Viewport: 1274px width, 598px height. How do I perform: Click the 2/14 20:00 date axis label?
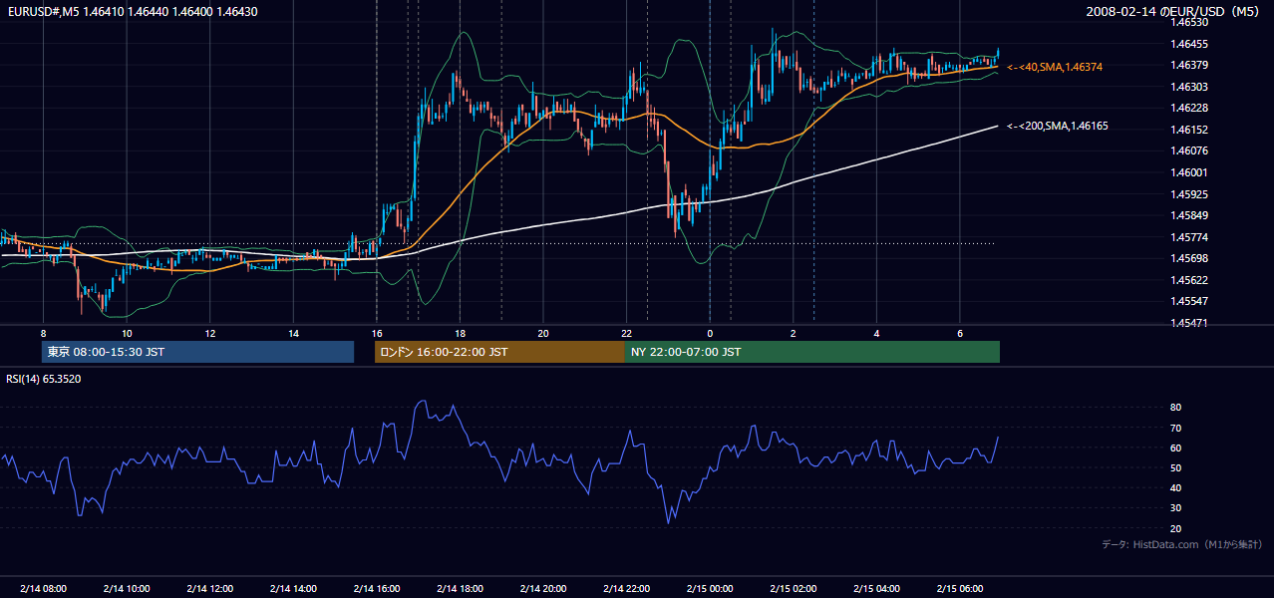point(543,589)
